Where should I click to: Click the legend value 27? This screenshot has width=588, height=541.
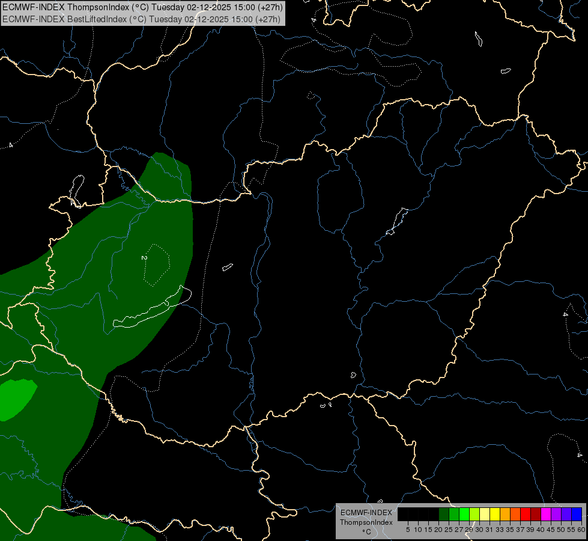pos(459,530)
